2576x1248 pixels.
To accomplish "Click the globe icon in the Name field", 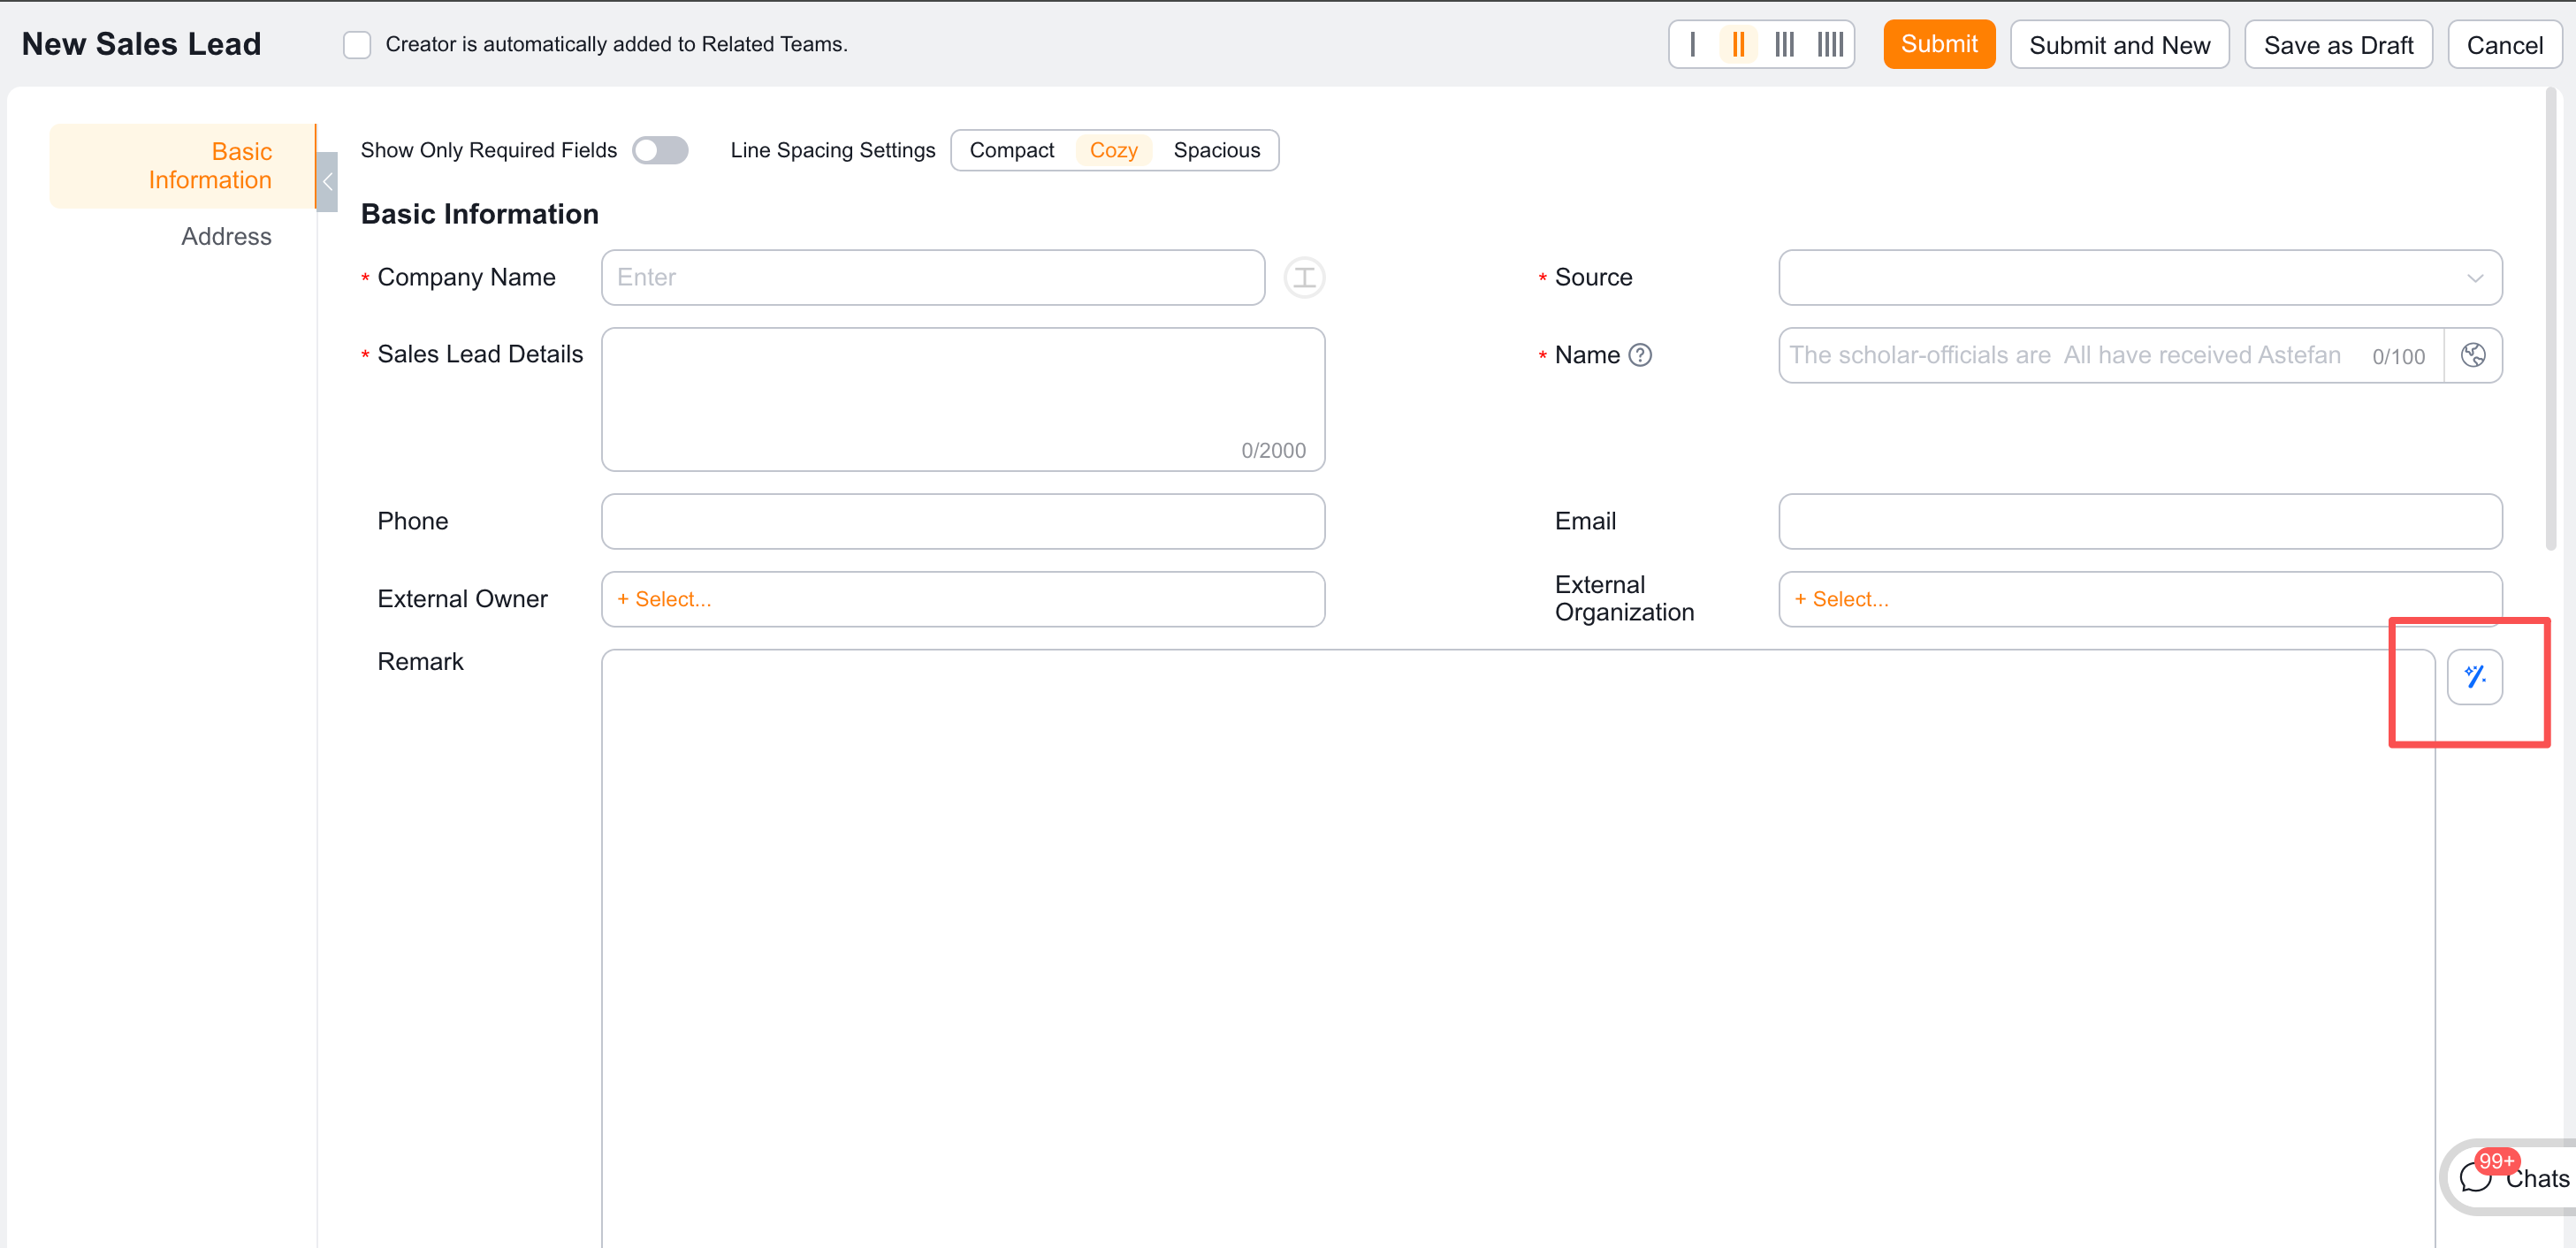I will coord(2473,355).
